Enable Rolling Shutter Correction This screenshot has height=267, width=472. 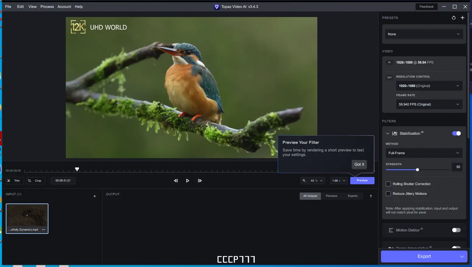tap(388, 184)
